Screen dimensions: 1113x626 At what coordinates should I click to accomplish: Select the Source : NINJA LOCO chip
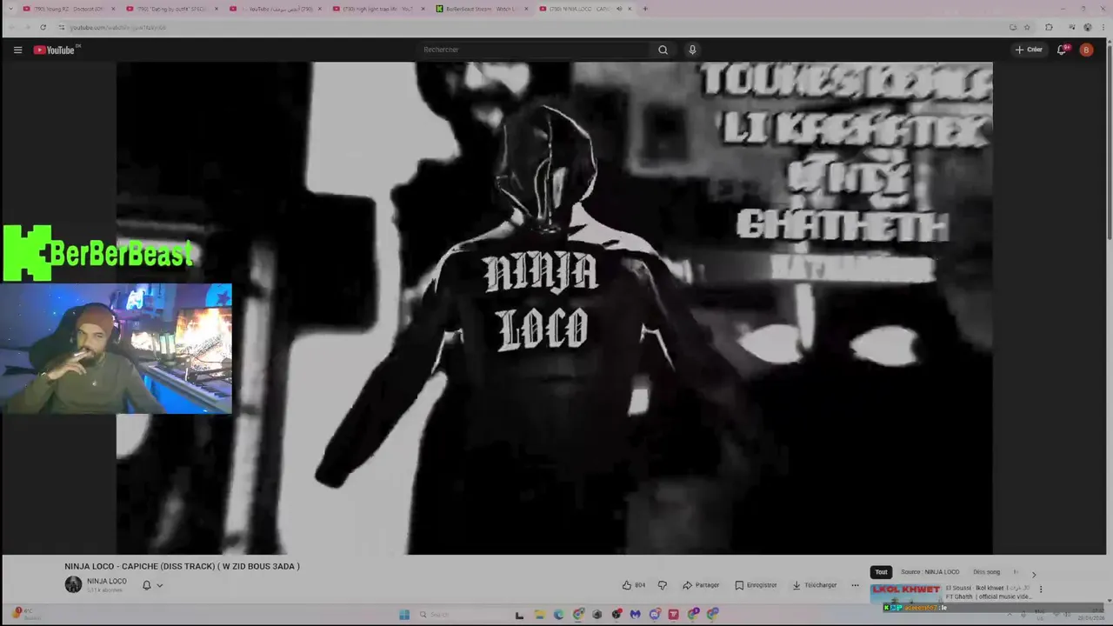[x=930, y=572]
